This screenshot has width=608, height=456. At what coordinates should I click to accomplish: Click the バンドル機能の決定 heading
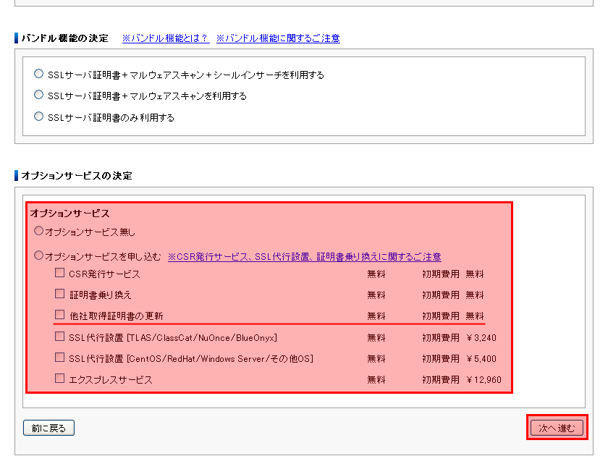point(64,38)
